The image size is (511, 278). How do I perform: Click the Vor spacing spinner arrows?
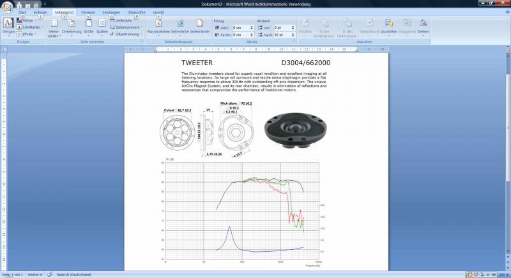tap(293, 27)
